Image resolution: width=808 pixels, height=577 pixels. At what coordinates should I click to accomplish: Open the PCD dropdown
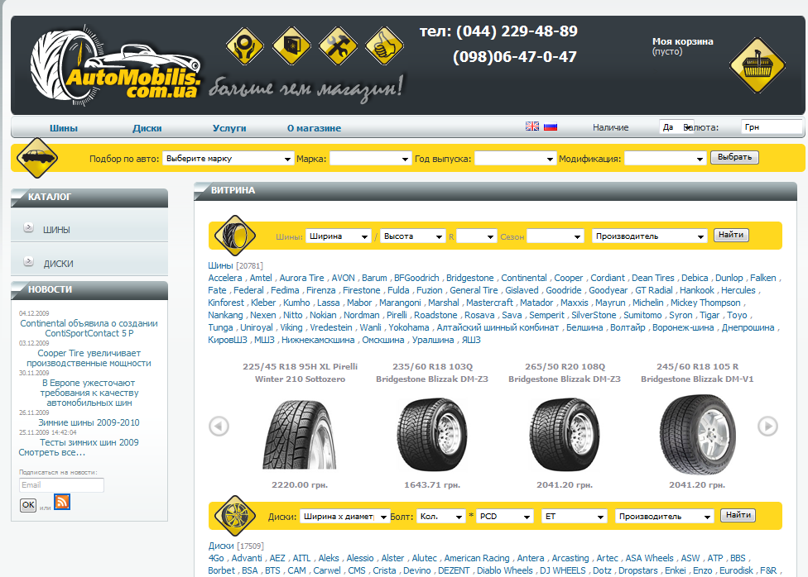tap(504, 517)
